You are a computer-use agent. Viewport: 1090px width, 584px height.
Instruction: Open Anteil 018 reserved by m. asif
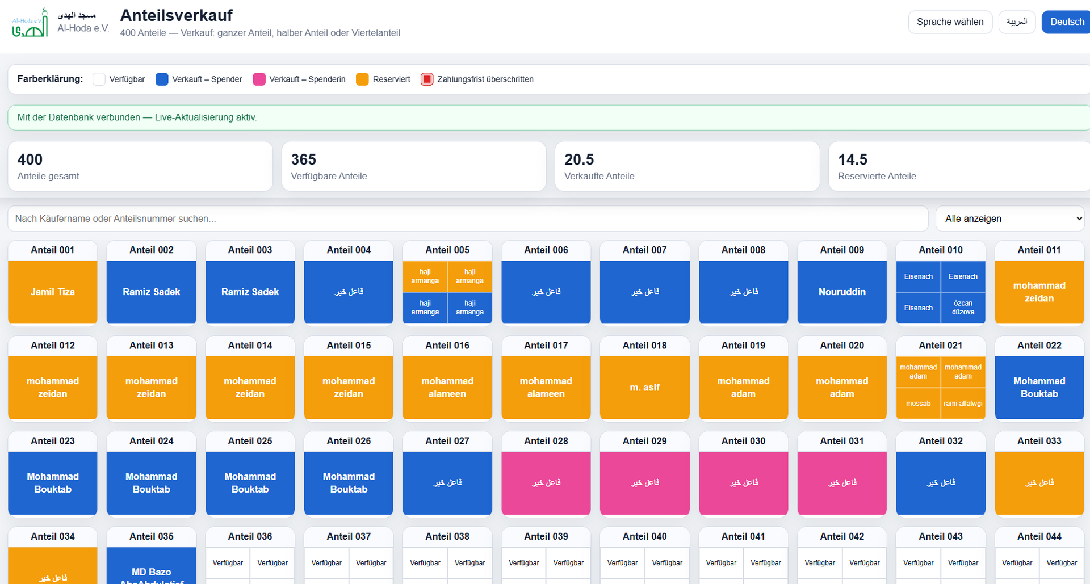(x=644, y=388)
